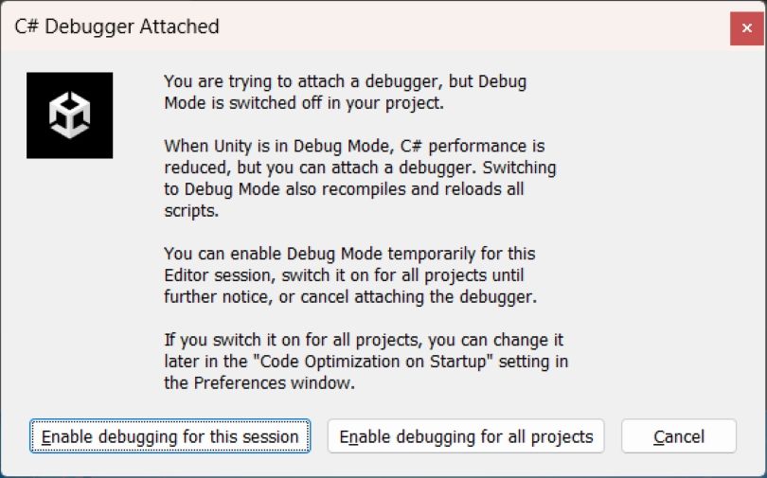This screenshot has height=478, width=767.
Task: Click the quoted "Code Optimization on Startup" text
Action: point(374,362)
